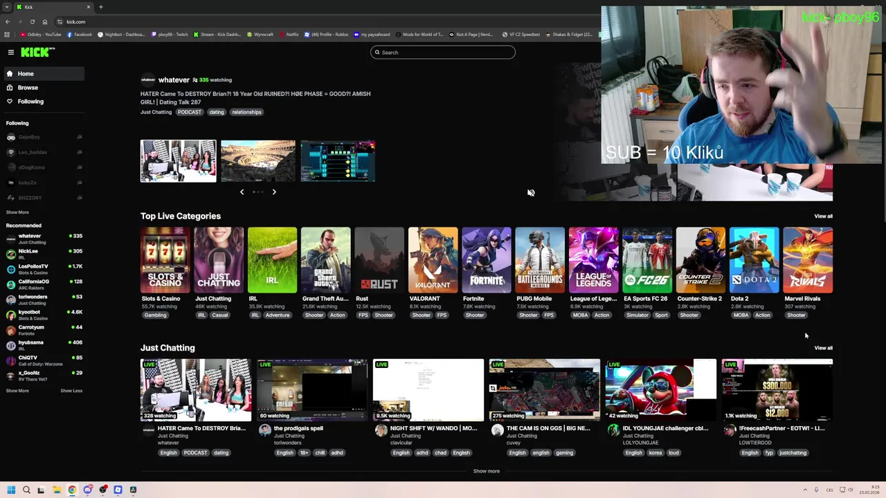886x498 pixels.
Task: Open IDL YOUNGJAE challenger stream thumbnail
Action: coord(661,390)
